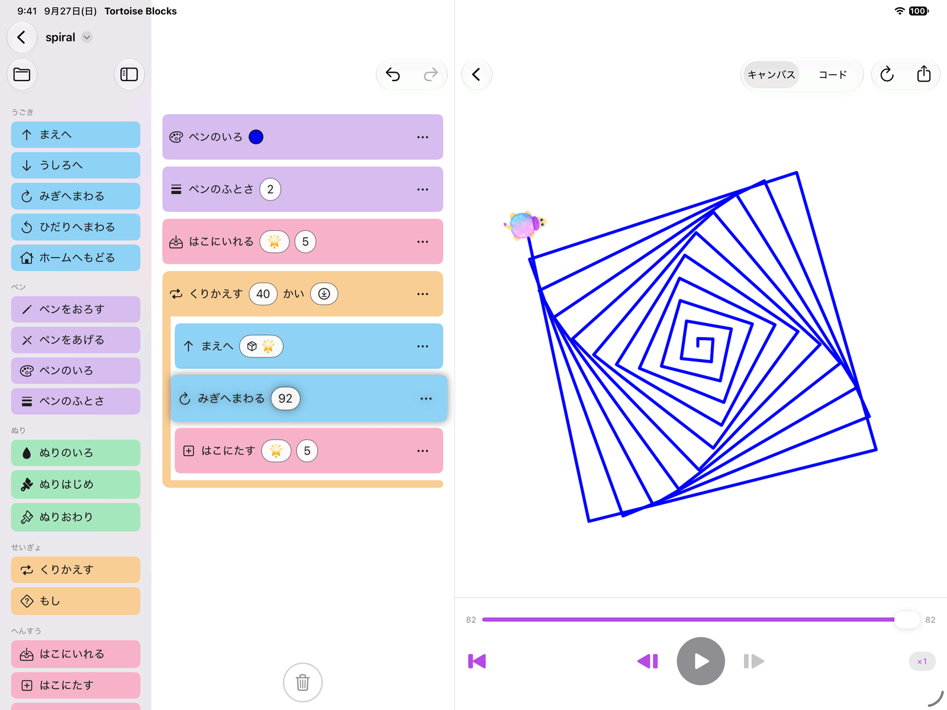Open options for はこにいれる block

point(423,242)
